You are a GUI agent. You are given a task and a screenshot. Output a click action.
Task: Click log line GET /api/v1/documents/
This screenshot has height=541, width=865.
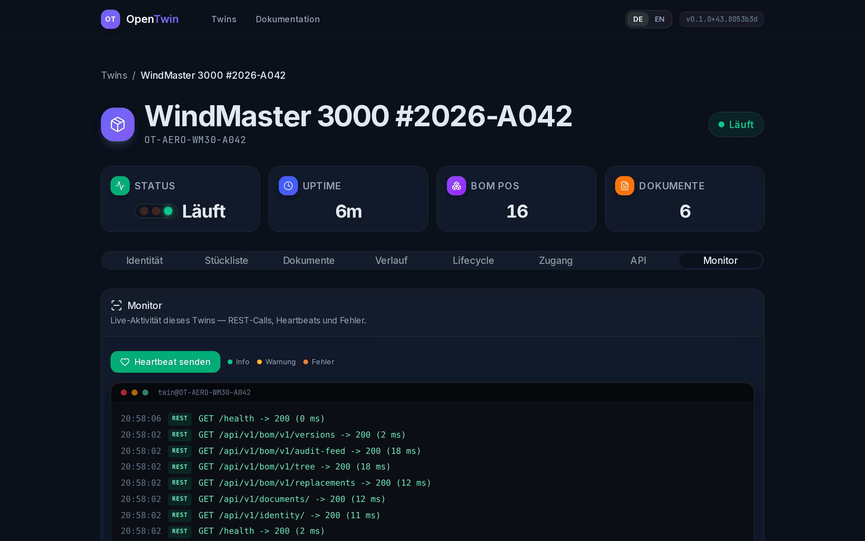pyautogui.click(x=292, y=499)
